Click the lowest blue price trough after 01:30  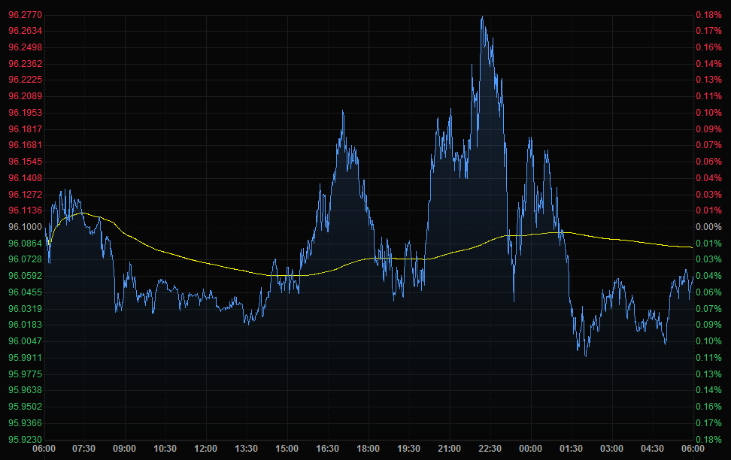[x=585, y=356]
